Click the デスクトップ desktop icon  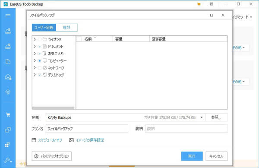[45, 75]
